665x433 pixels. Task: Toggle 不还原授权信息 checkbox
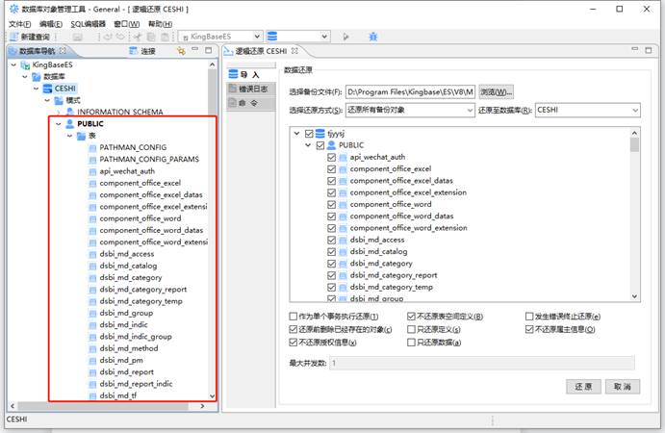(294, 342)
